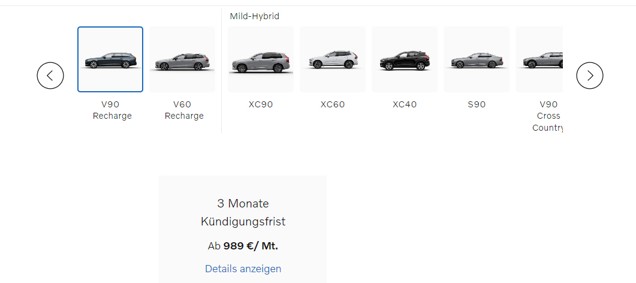636x283 pixels.
Task: Click the V60 Recharge model label
Action: (x=184, y=110)
